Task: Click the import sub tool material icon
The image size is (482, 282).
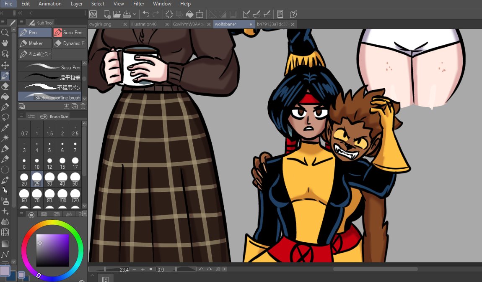Action: pyautogui.click(x=66, y=107)
